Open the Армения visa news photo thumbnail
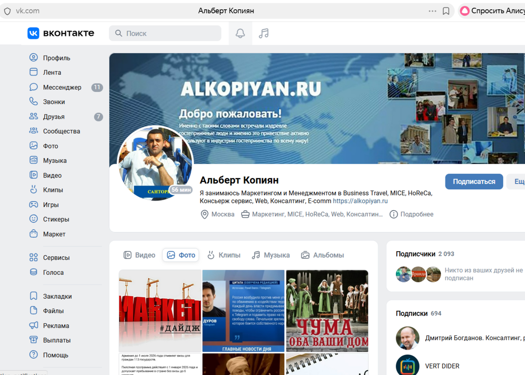 [160, 364]
